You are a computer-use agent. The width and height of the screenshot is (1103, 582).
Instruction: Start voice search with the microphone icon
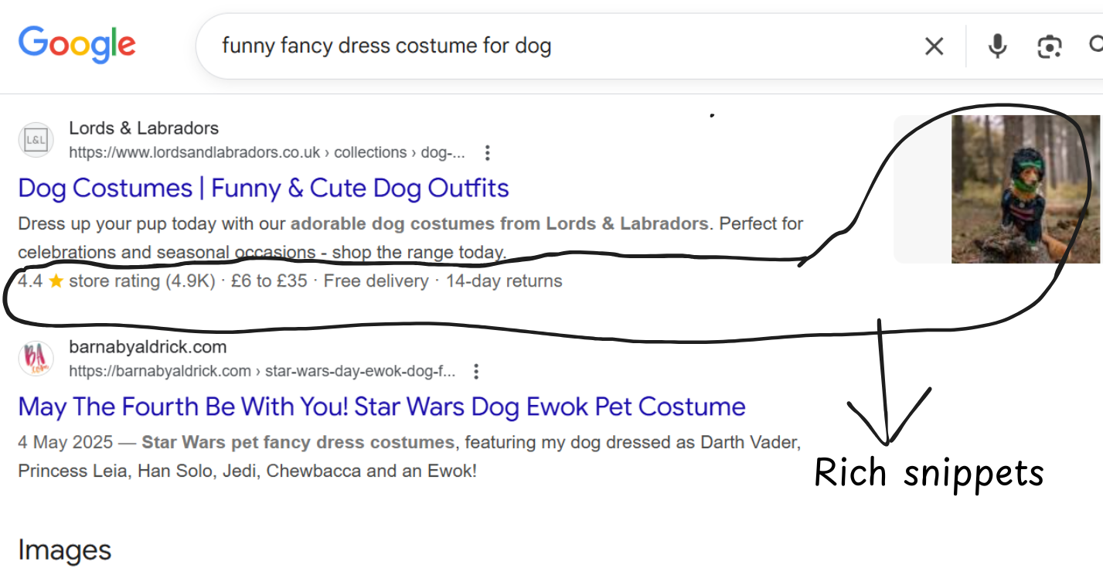tap(998, 46)
